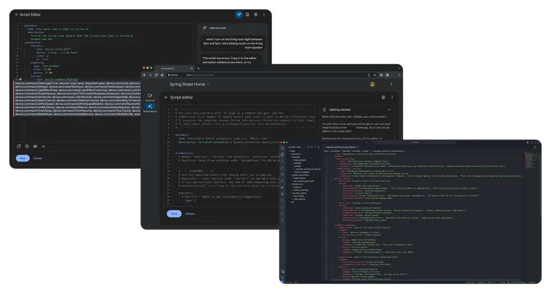The width and height of the screenshot is (551, 293).
Task: Collapse the Getting started panel
Action: coord(389,110)
